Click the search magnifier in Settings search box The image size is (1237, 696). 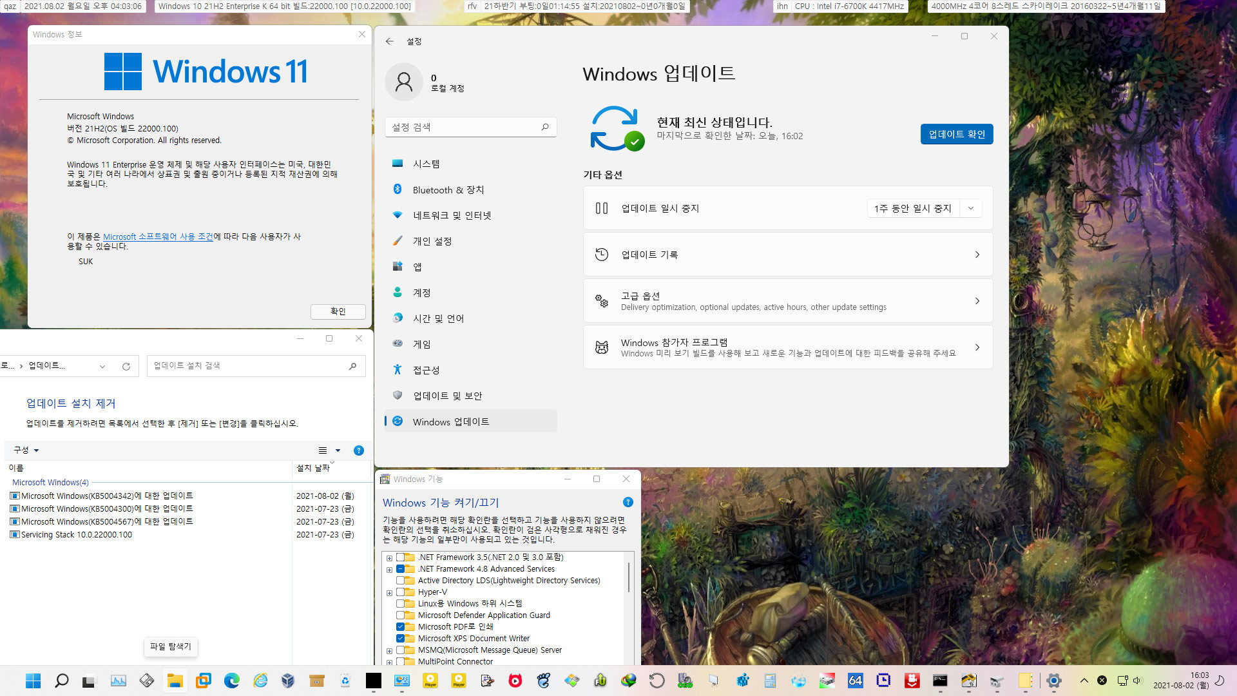pos(545,127)
